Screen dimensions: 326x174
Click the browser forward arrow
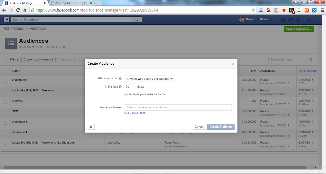click(11, 10)
